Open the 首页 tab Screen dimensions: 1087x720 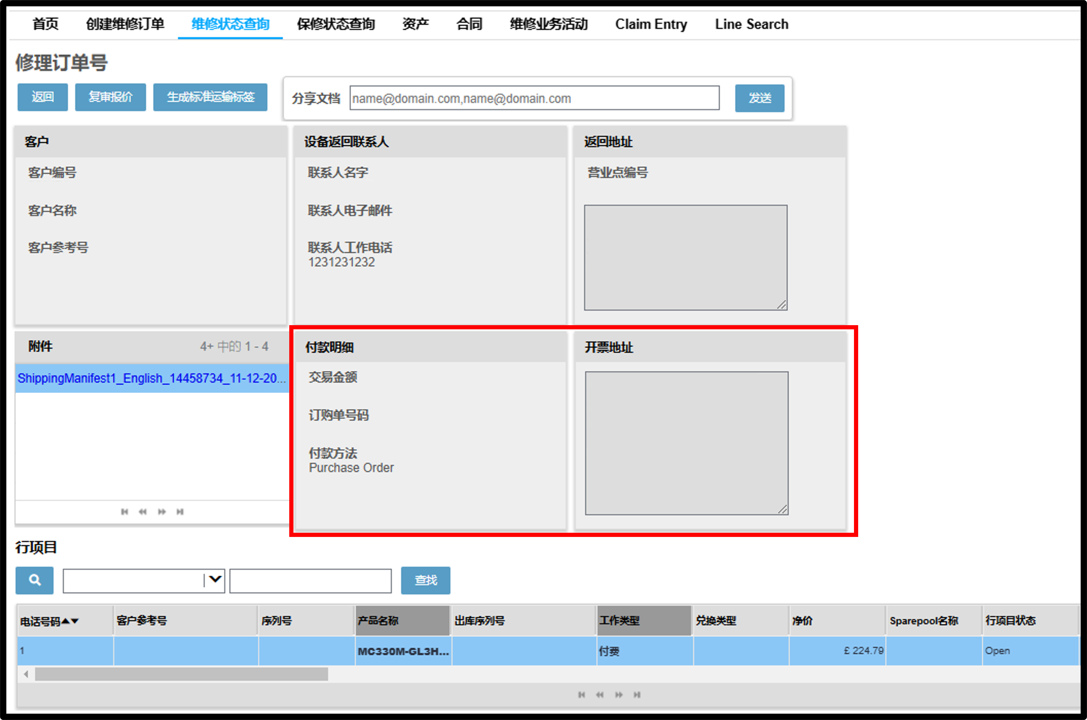click(x=45, y=24)
